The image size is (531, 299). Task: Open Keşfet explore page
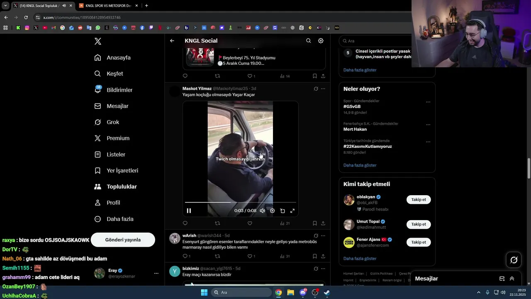tap(109, 74)
